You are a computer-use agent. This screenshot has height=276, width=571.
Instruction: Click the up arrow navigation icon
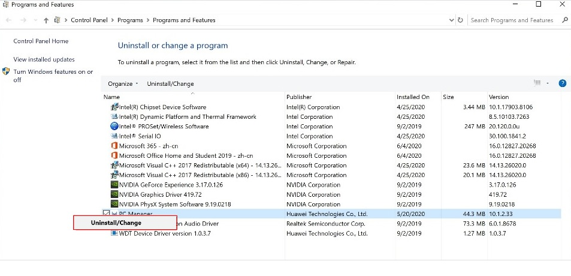[x=46, y=20]
